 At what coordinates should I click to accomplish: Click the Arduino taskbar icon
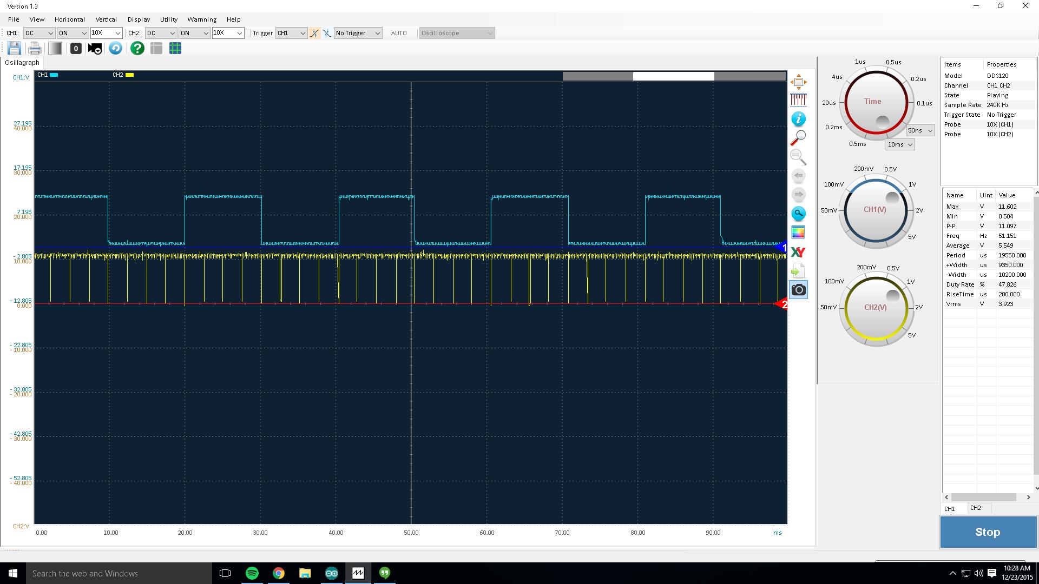click(332, 573)
